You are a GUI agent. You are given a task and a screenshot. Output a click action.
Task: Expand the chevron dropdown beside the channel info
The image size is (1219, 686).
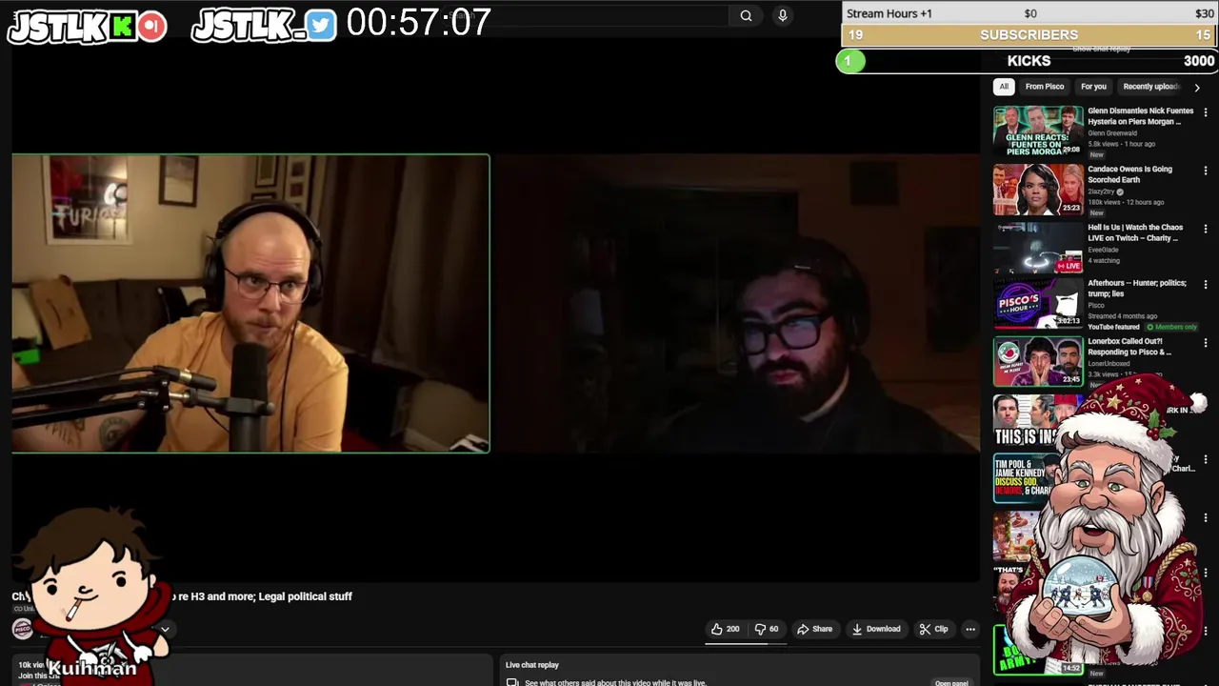click(165, 629)
